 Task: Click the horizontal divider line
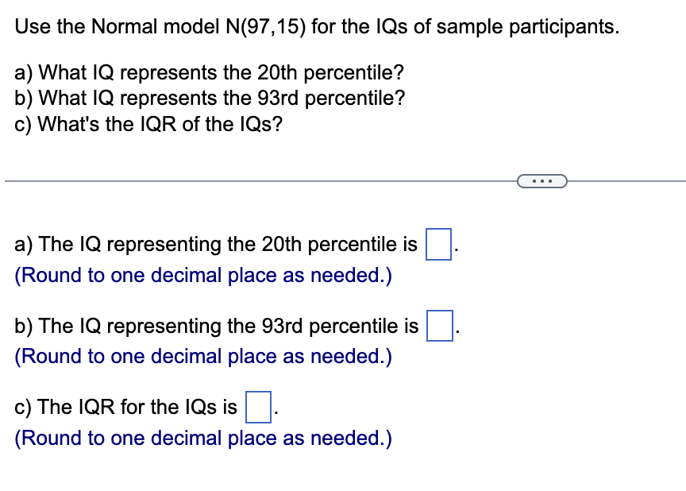point(238,180)
